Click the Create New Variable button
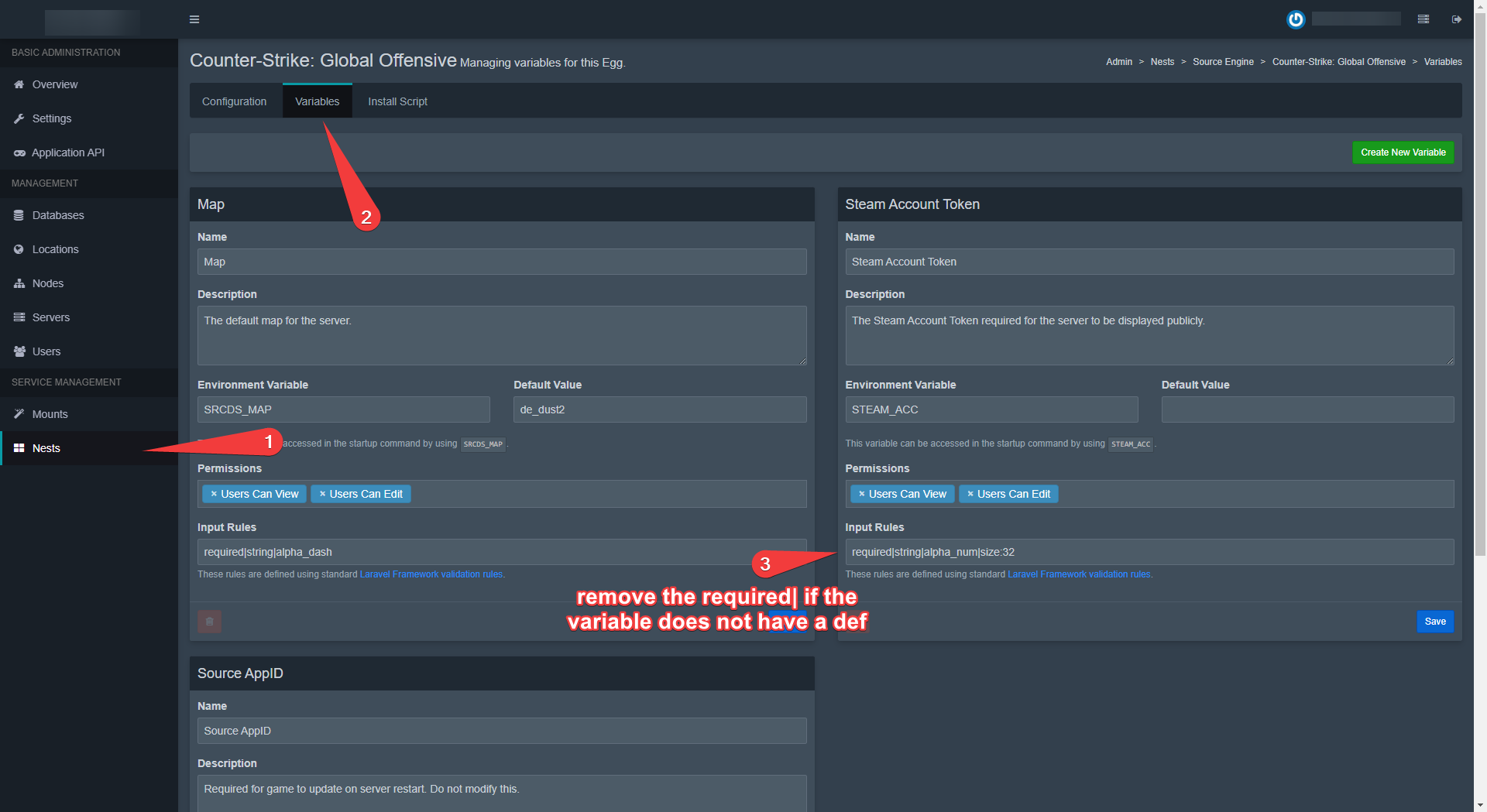Screen dimensions: 1487x812 pos(1403,152)
